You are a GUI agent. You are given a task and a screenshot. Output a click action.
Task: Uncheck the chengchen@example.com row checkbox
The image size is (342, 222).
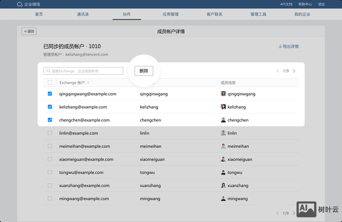tap(50, 120)
